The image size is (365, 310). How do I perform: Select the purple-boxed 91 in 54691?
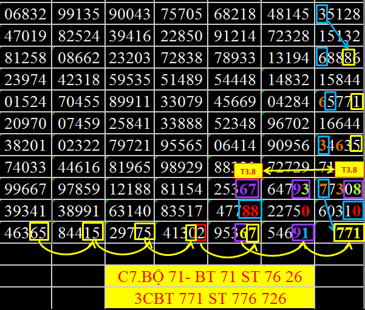click(x=301, y=233)
